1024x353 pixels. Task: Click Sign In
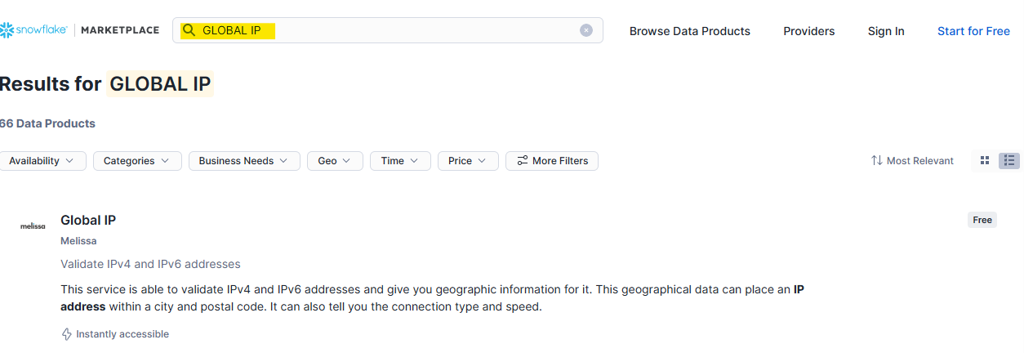click(886, 31)
